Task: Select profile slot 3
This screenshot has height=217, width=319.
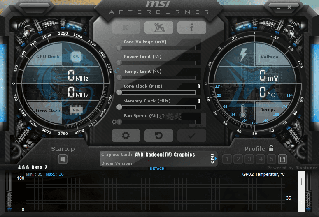Action: coord(249,159)
